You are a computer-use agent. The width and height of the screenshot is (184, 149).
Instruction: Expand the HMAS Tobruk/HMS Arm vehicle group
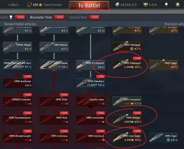(18, 65)
